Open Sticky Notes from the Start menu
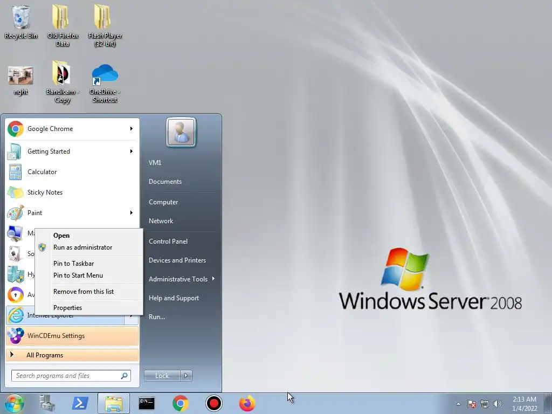The width and height of the screenshot is (552, 414). tap(72, 192)
